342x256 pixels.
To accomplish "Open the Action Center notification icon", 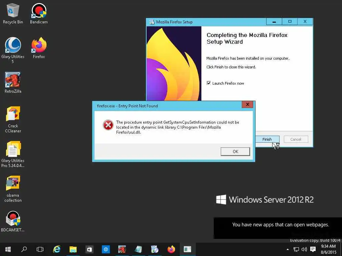I will [313, 249].
